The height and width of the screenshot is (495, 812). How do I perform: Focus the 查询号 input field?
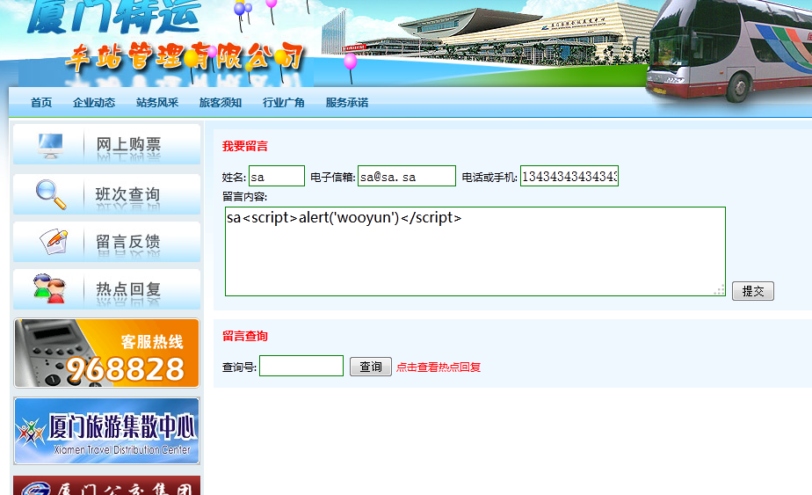coord(301,366)
